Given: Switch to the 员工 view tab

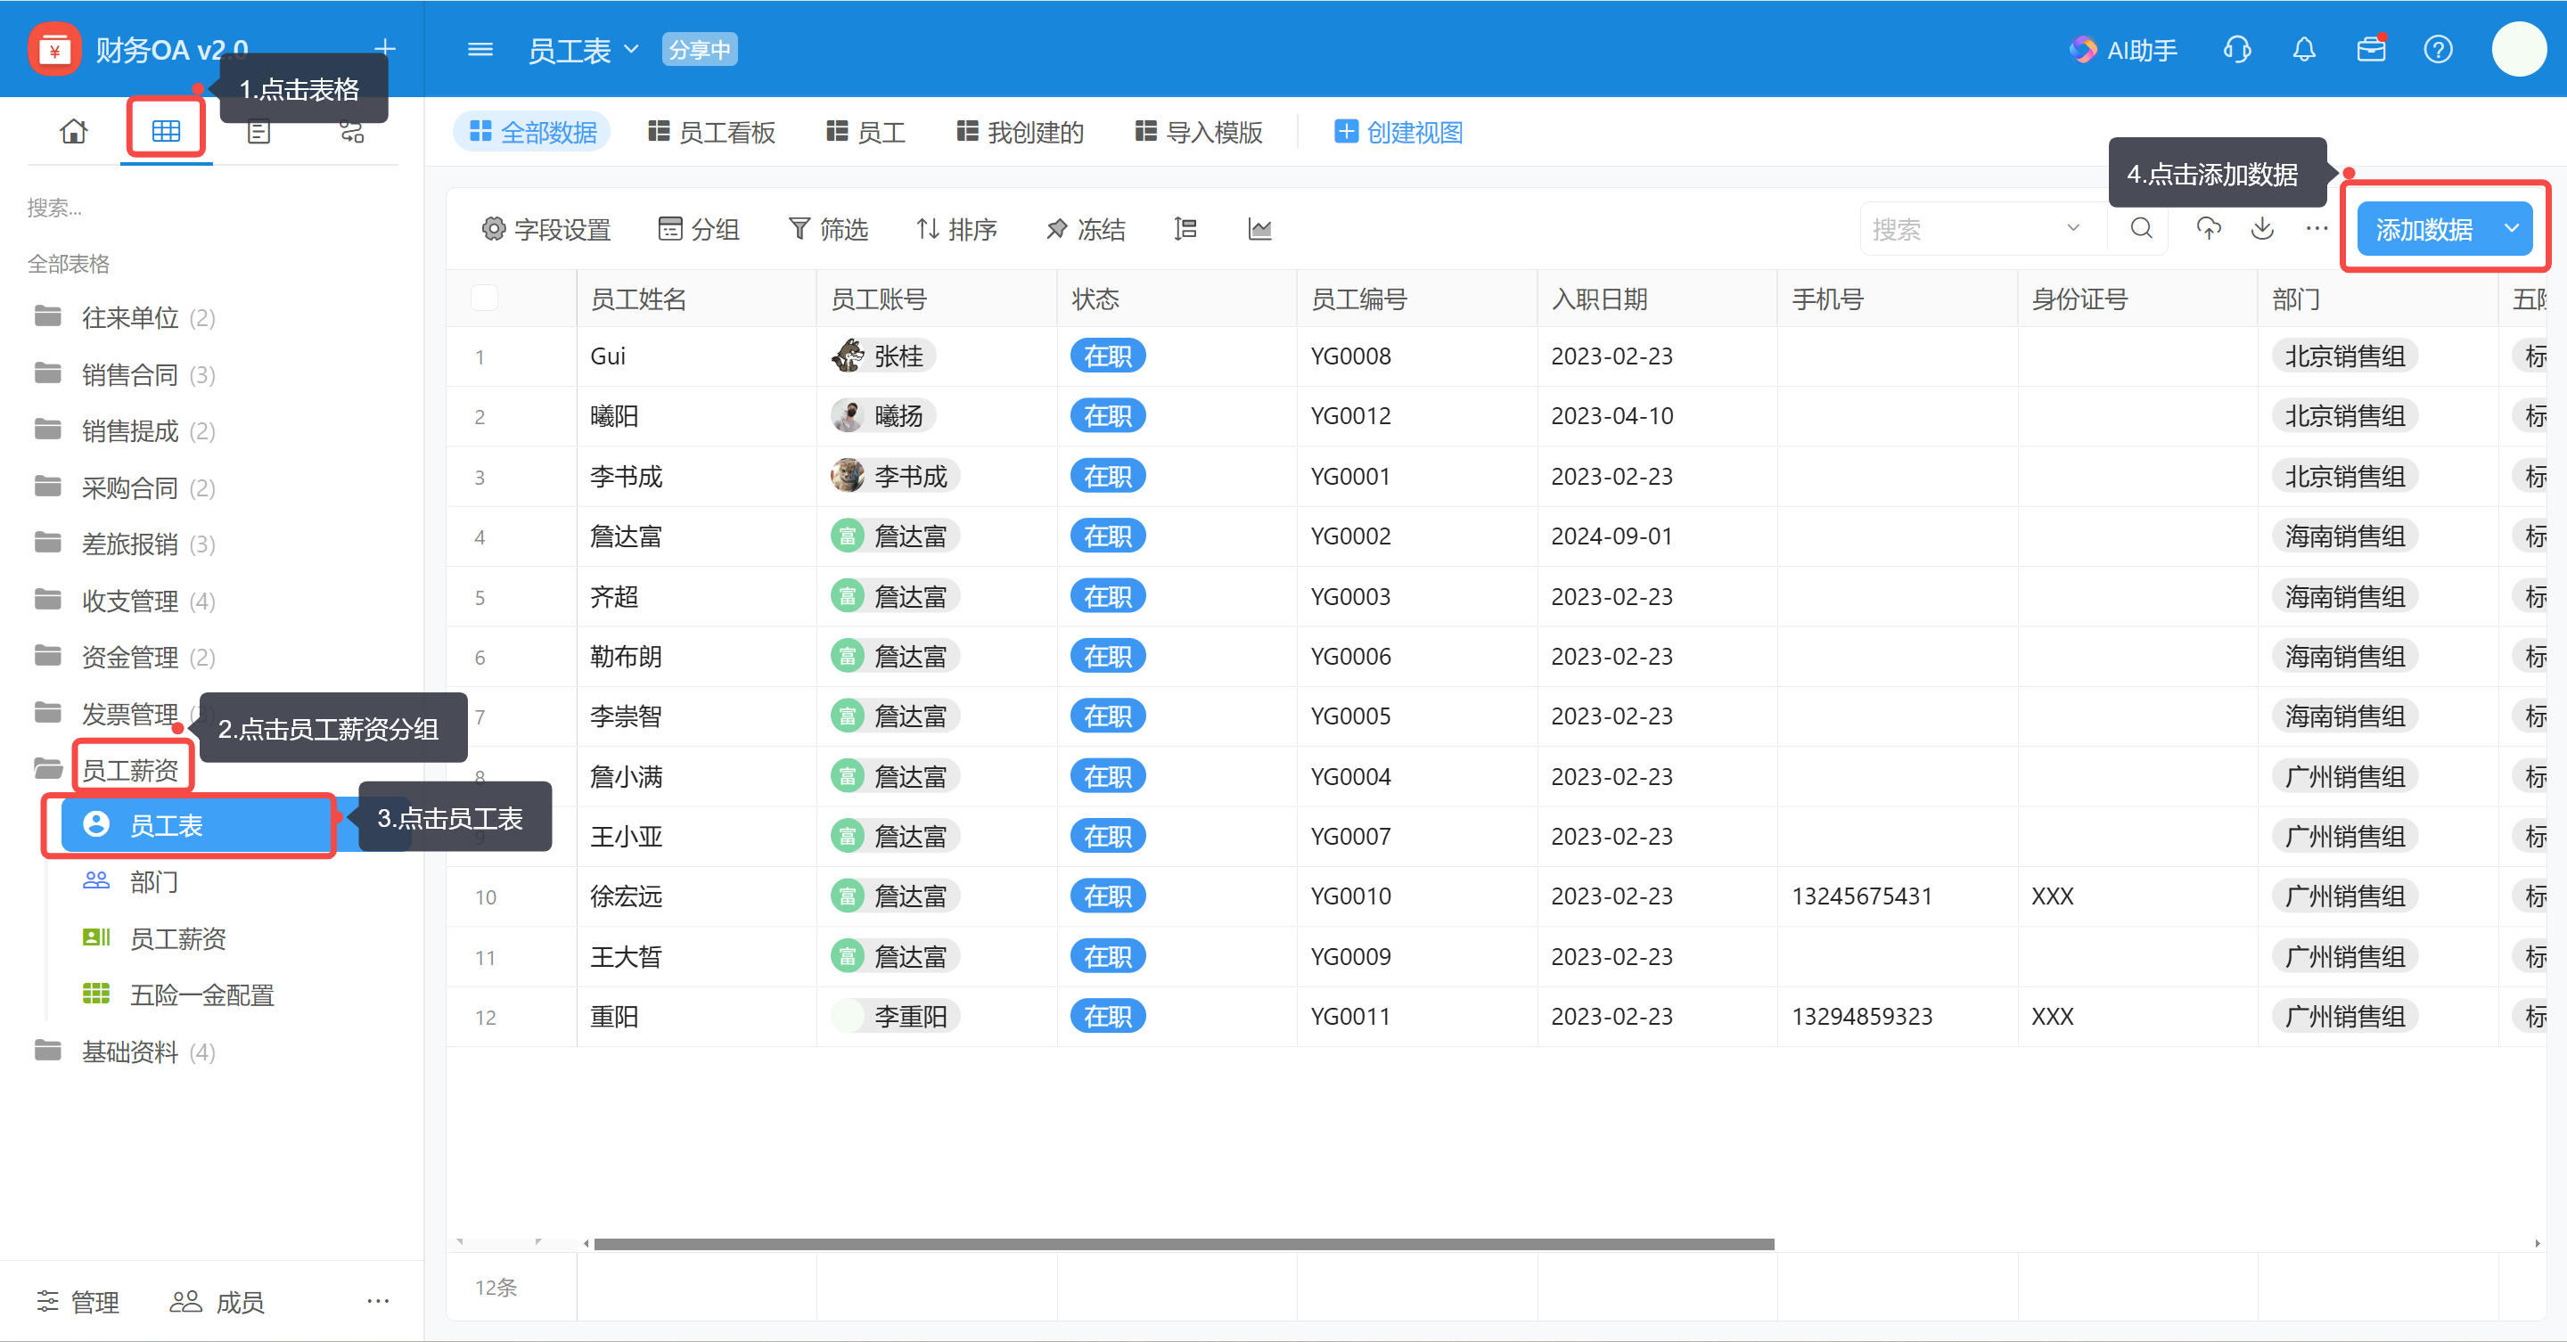Looking at the screenshot, I should (x=866, y=132).
